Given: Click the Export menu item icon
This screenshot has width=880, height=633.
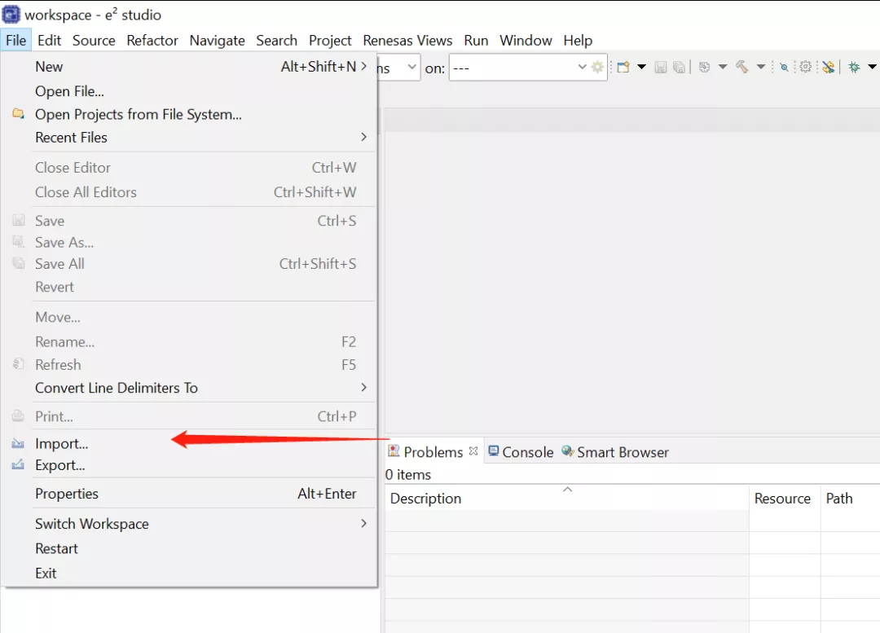Looking at the screenshot, I should (18, 464).
